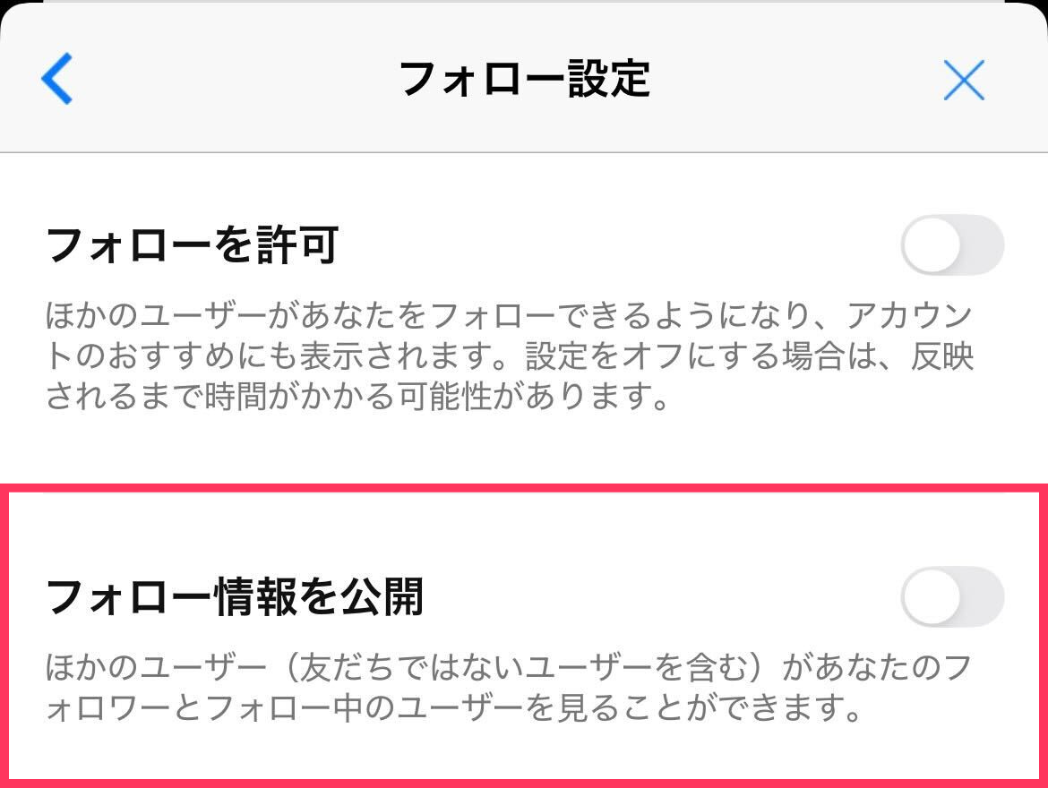1048x788 pixels.
Task: Tap the フォローを許可 heading label
Action: pyautogui.click(x=192, y=245)
